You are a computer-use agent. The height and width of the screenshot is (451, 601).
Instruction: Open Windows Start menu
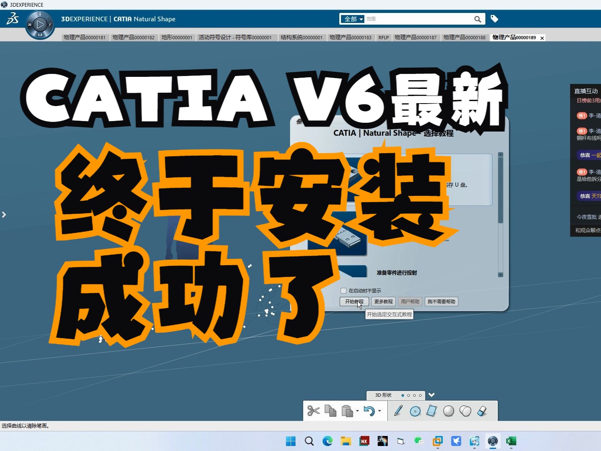[290, 441]
